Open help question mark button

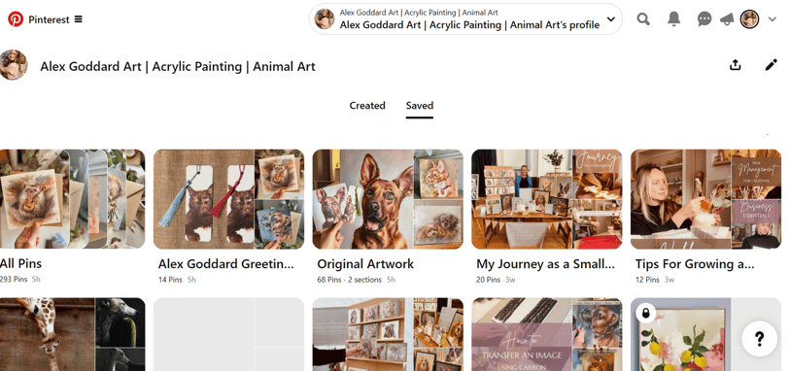pos(760,339)
